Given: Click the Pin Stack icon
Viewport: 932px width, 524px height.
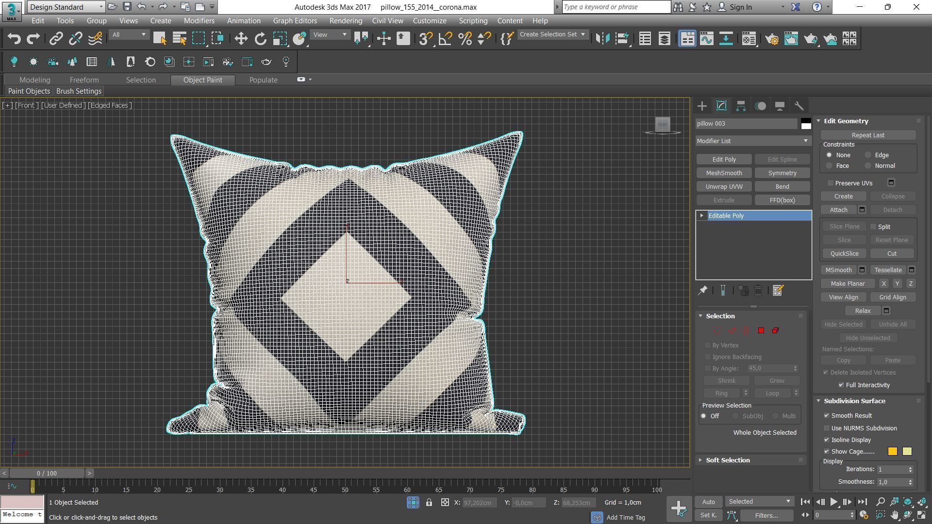Looking at the screenshot, I should pos(702,291).
